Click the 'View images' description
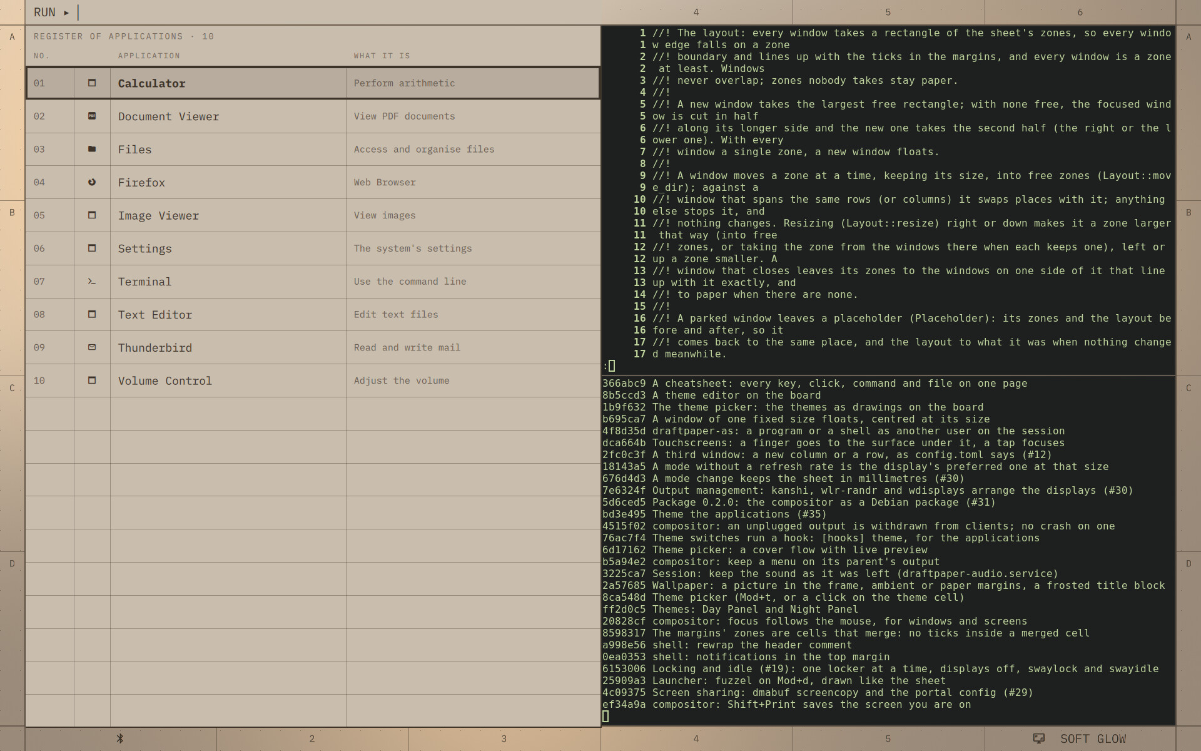 point(385,215)
